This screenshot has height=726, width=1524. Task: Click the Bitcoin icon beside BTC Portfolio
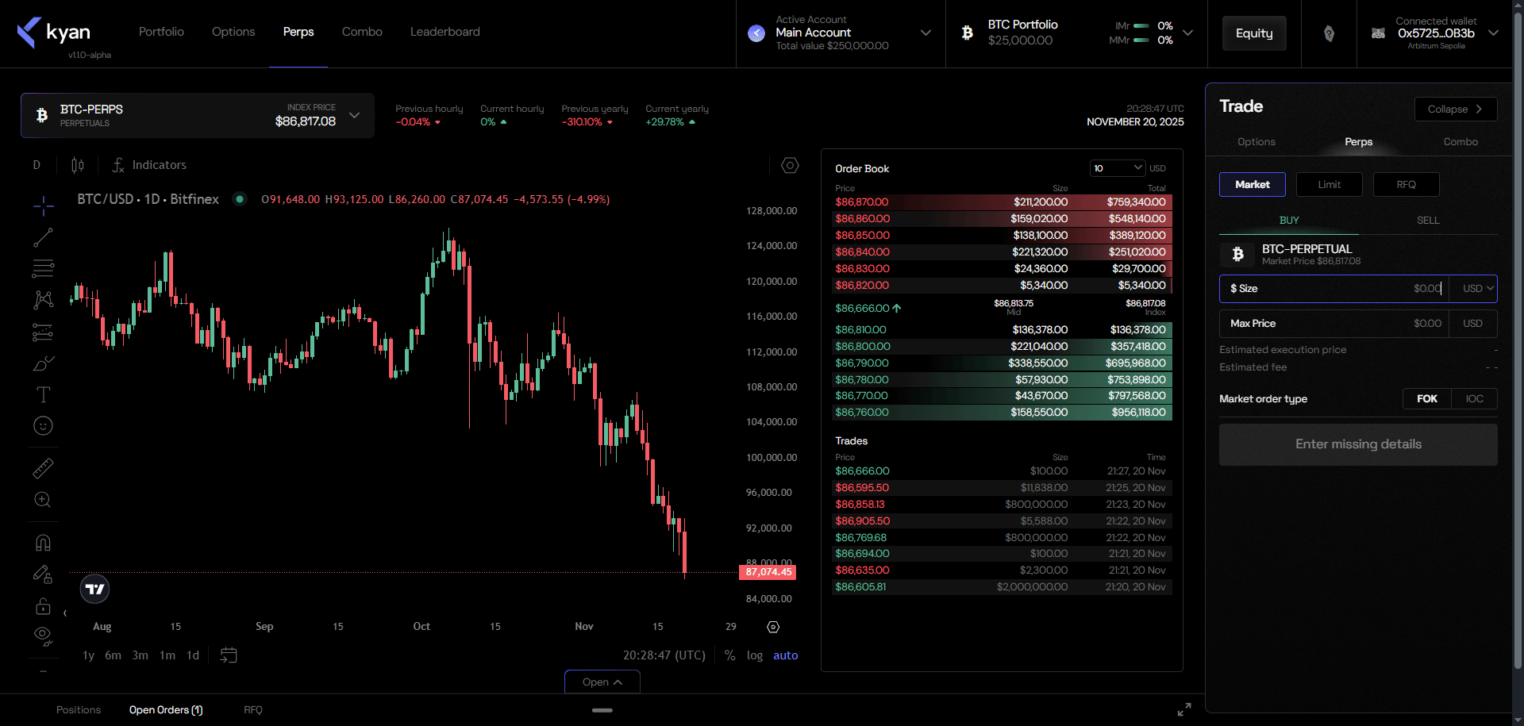tap(968, 33)
